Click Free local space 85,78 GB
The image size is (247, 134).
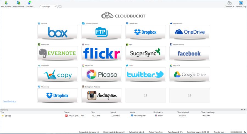coord(198,132)
